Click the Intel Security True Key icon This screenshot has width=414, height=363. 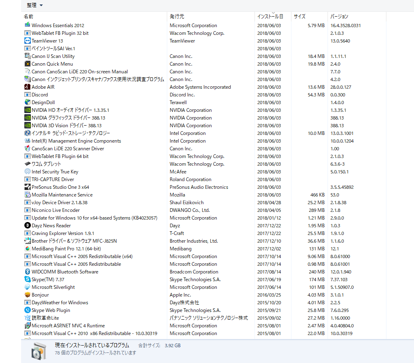tap(28, 171)
